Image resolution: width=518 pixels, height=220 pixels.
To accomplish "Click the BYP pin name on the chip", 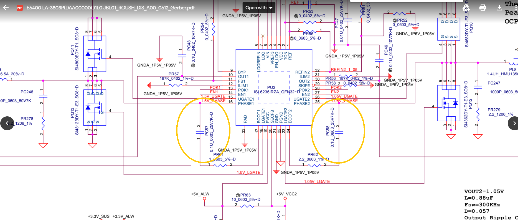I will (x=242, y=72).
